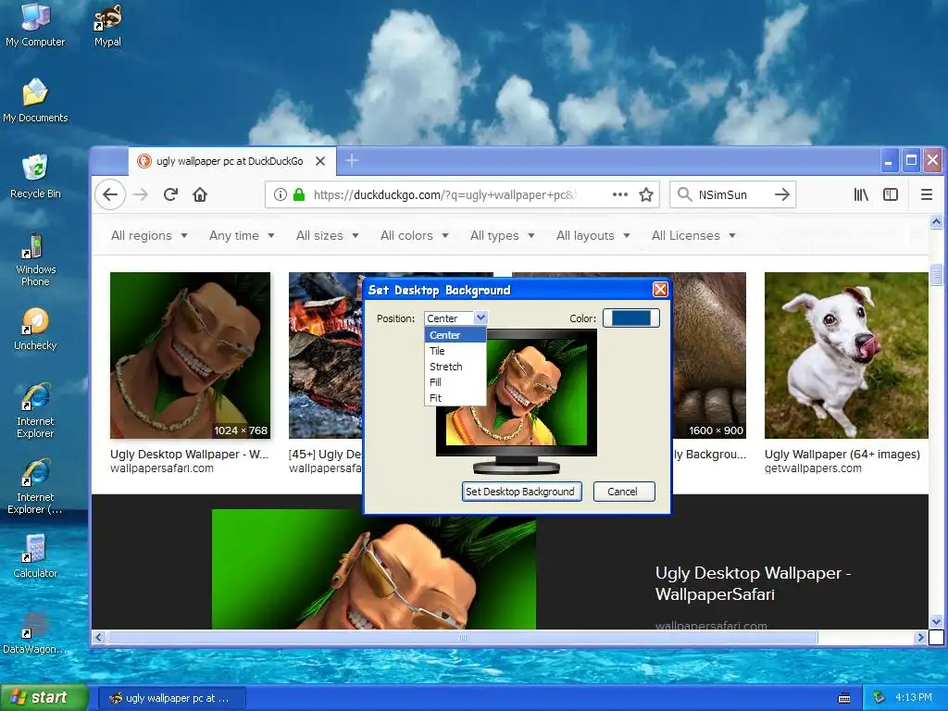This screenshot has height=711, width=948.
Task: Bookmark this page with star icon
Action: tap(646, 194)
